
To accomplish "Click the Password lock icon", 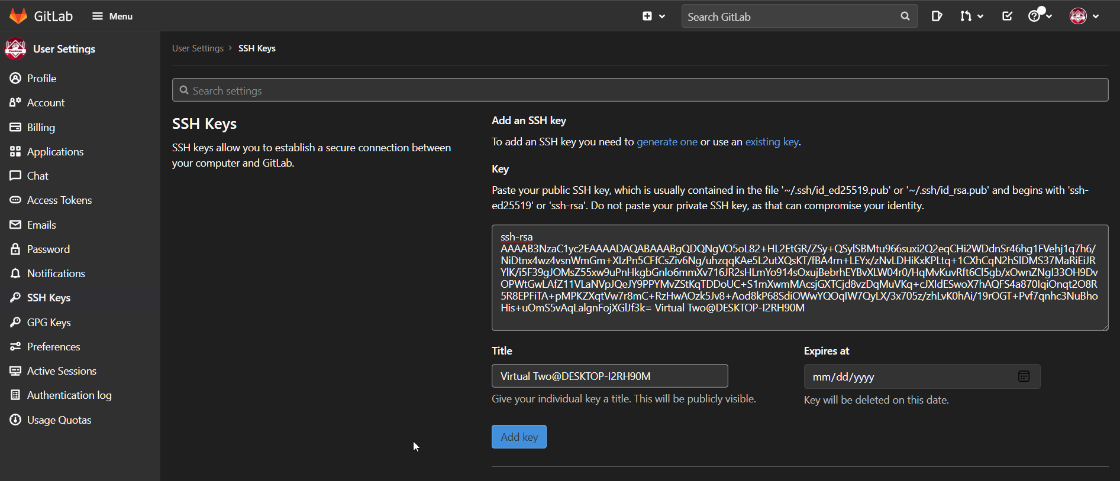I will coord(15,249).
